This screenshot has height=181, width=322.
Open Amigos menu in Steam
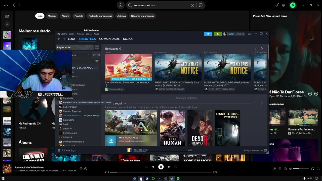point(80,34)
